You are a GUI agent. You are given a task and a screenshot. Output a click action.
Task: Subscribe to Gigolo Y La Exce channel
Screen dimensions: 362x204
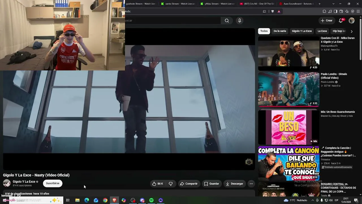(x=53, y=183)
